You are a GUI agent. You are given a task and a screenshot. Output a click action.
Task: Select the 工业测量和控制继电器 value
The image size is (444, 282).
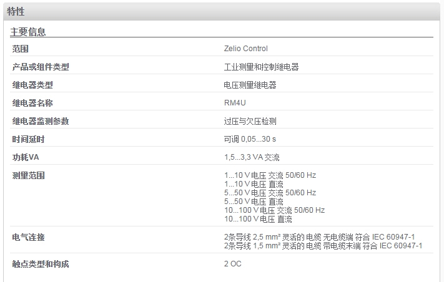261,67
